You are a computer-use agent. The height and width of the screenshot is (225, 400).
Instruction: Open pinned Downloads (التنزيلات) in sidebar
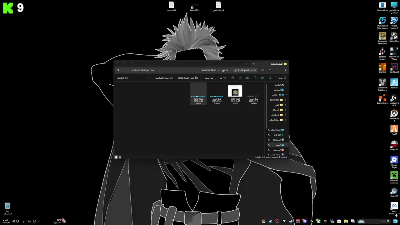[x=277, y=135]
